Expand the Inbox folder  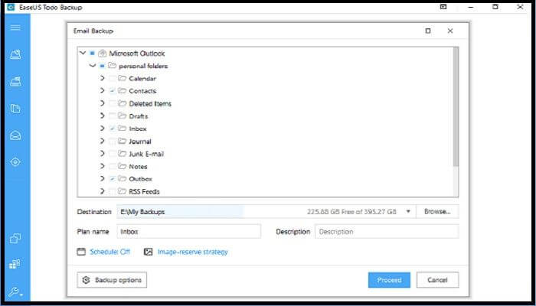click(102, 129)
